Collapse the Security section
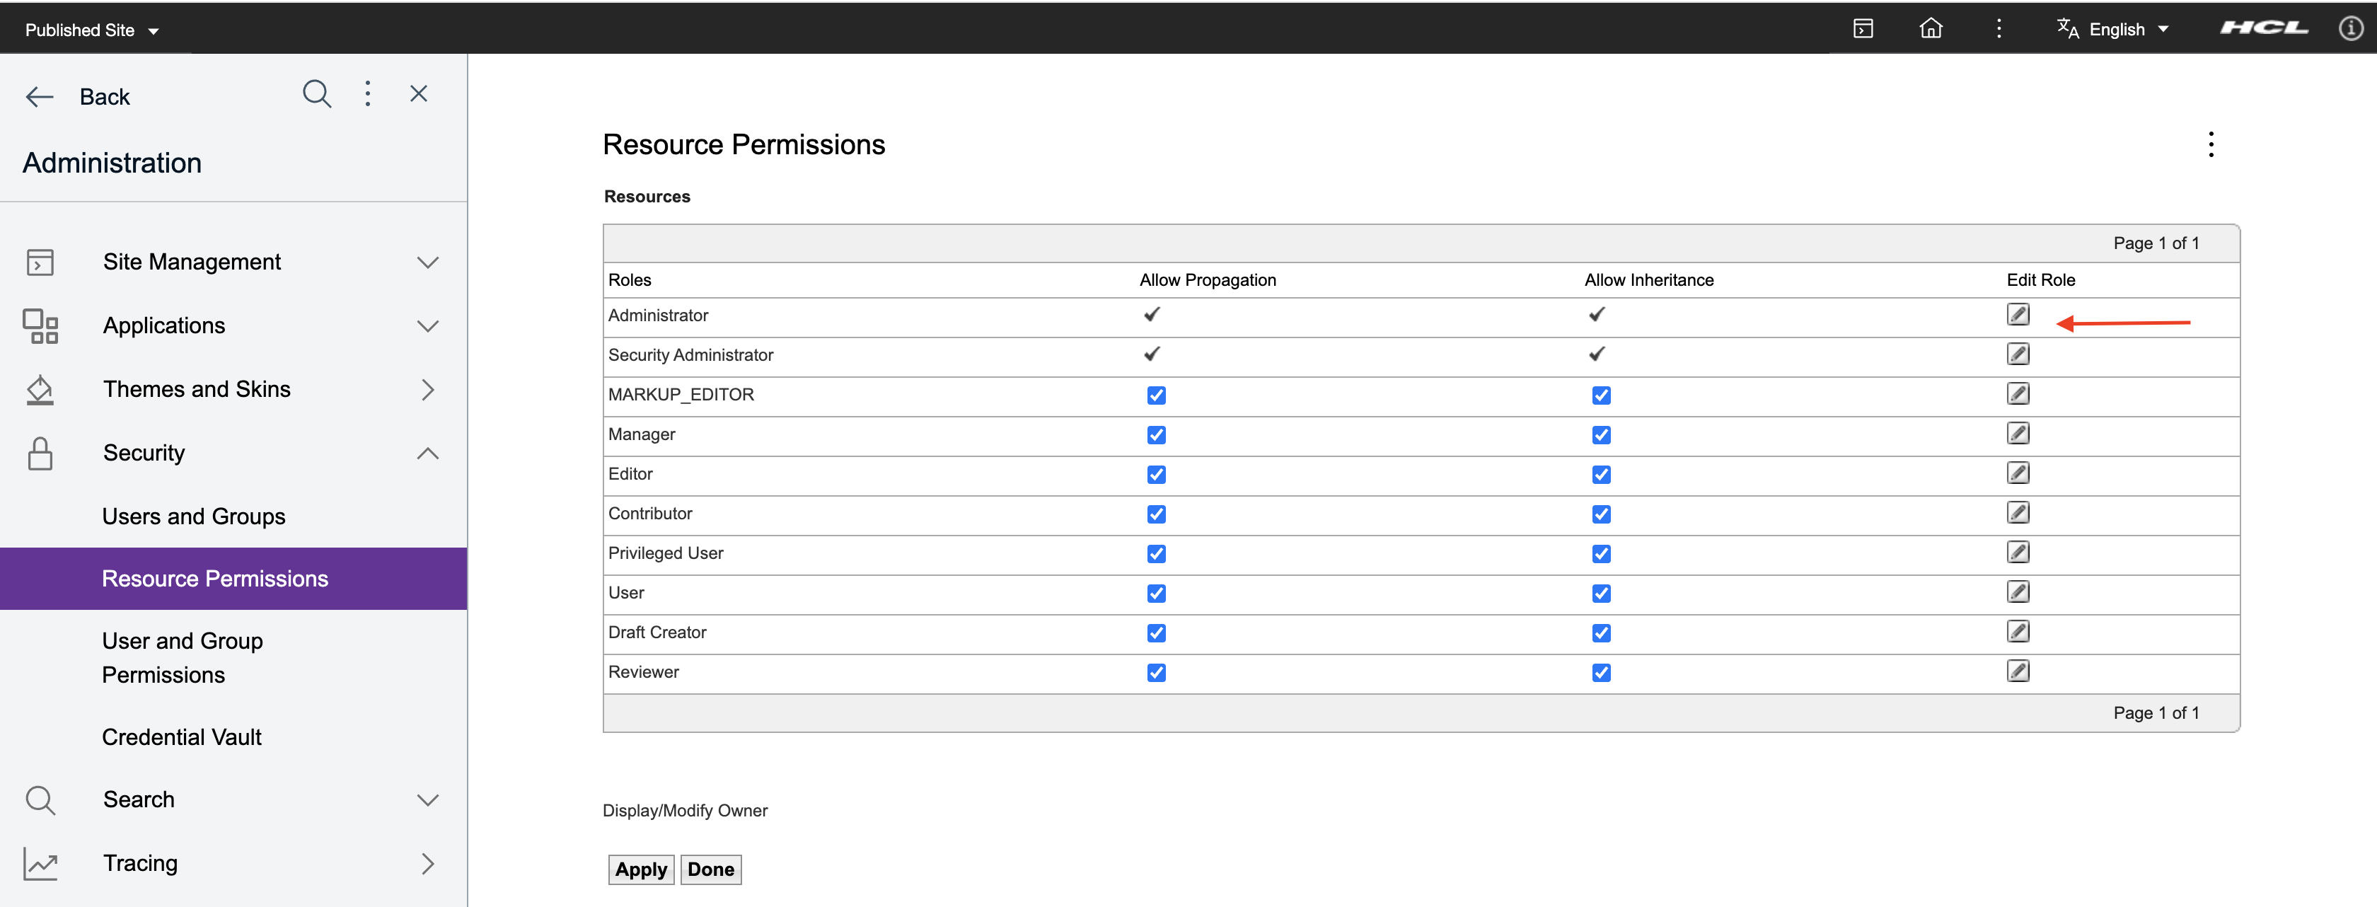The height and width of the screenshot is (907, 2377). [x=427, y=453]
